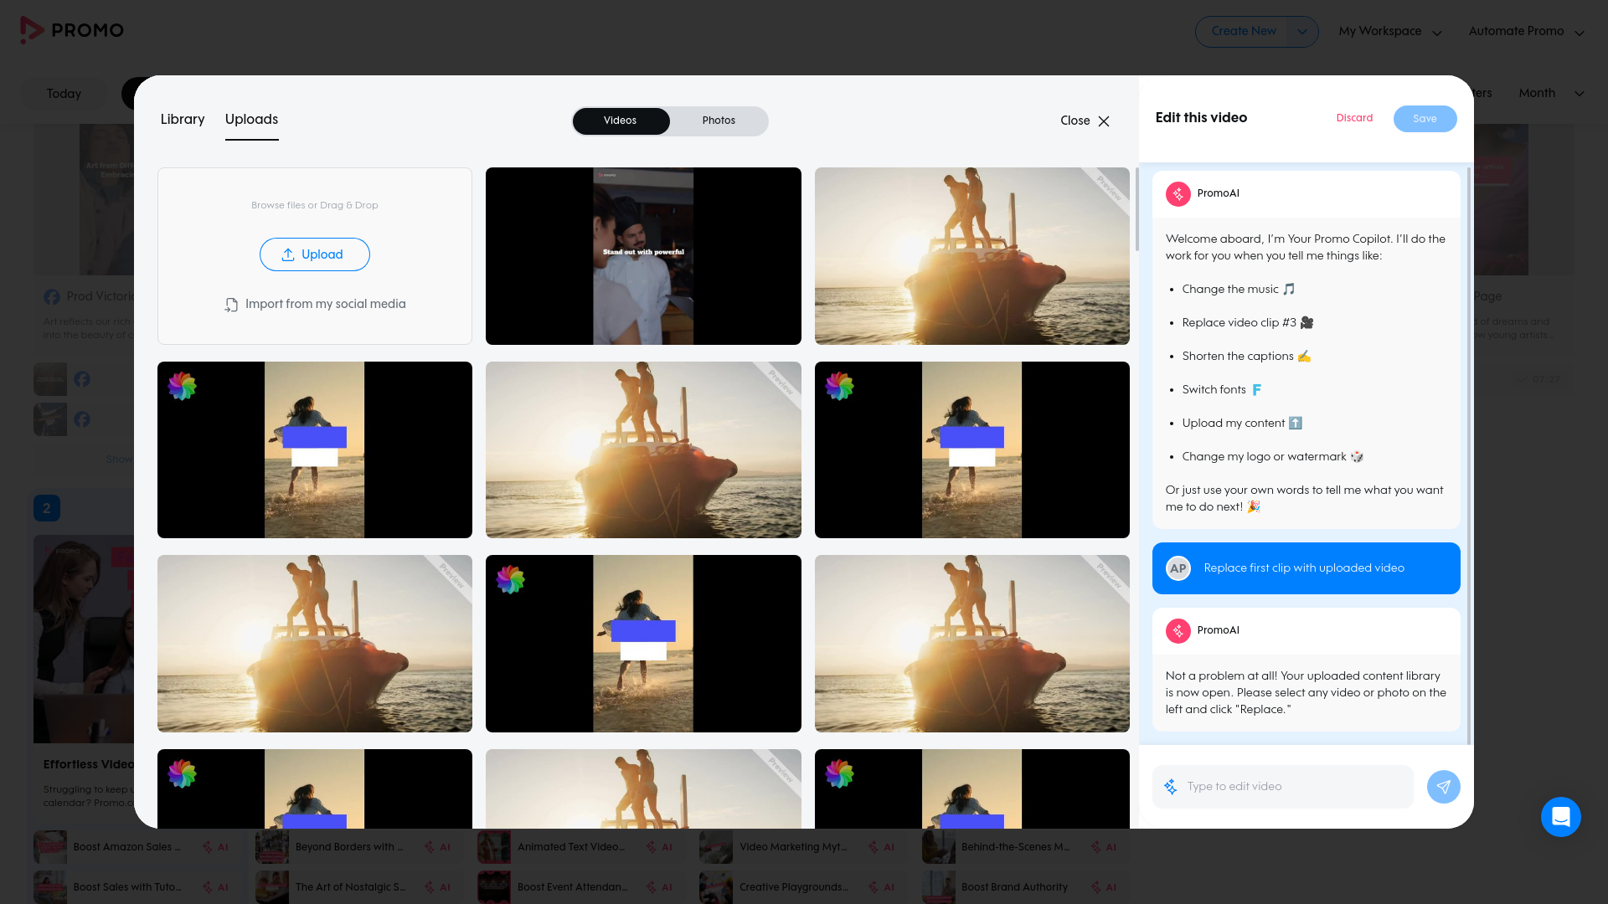Image resolution: width=1608 pixels, height=904 pixels.
Task: Click the X icon next to Close
Action: 1104,121
